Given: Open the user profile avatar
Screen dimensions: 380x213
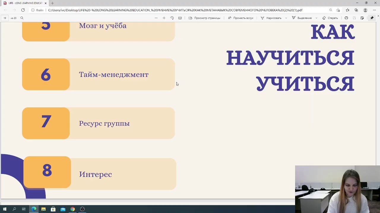Looking at the screenshot, I should pos(365,10).
